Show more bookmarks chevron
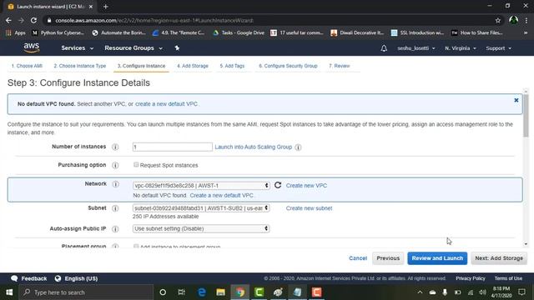534x300 pixels. point(526,32)
